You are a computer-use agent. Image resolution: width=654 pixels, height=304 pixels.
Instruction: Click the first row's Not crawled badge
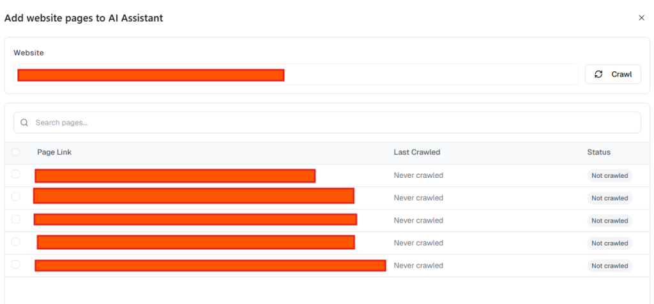(x=609, y=176)
